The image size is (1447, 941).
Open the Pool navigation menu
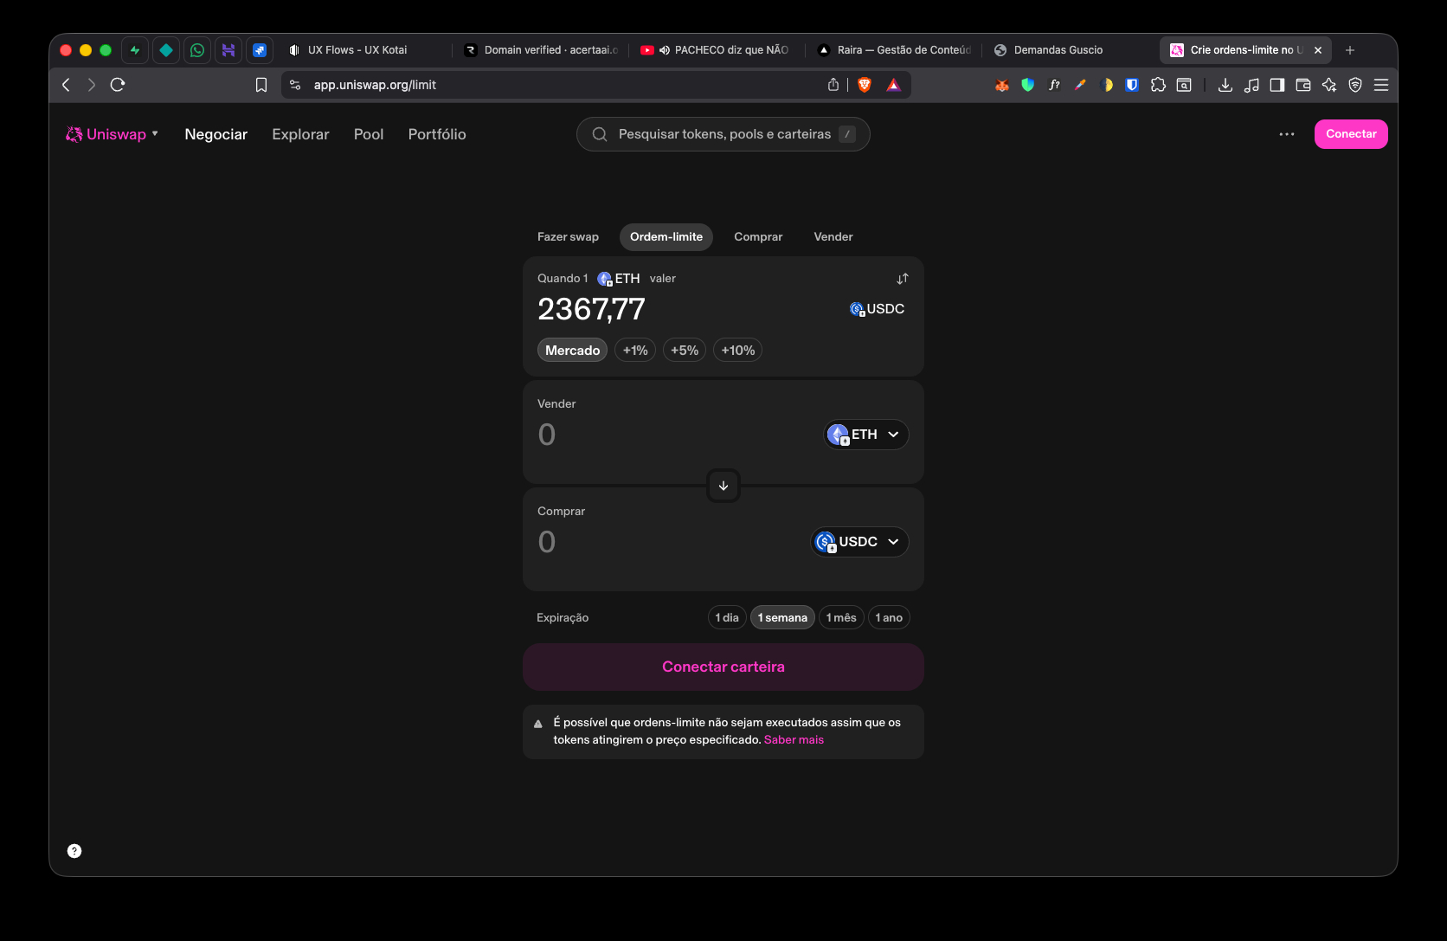click(369, 134)
